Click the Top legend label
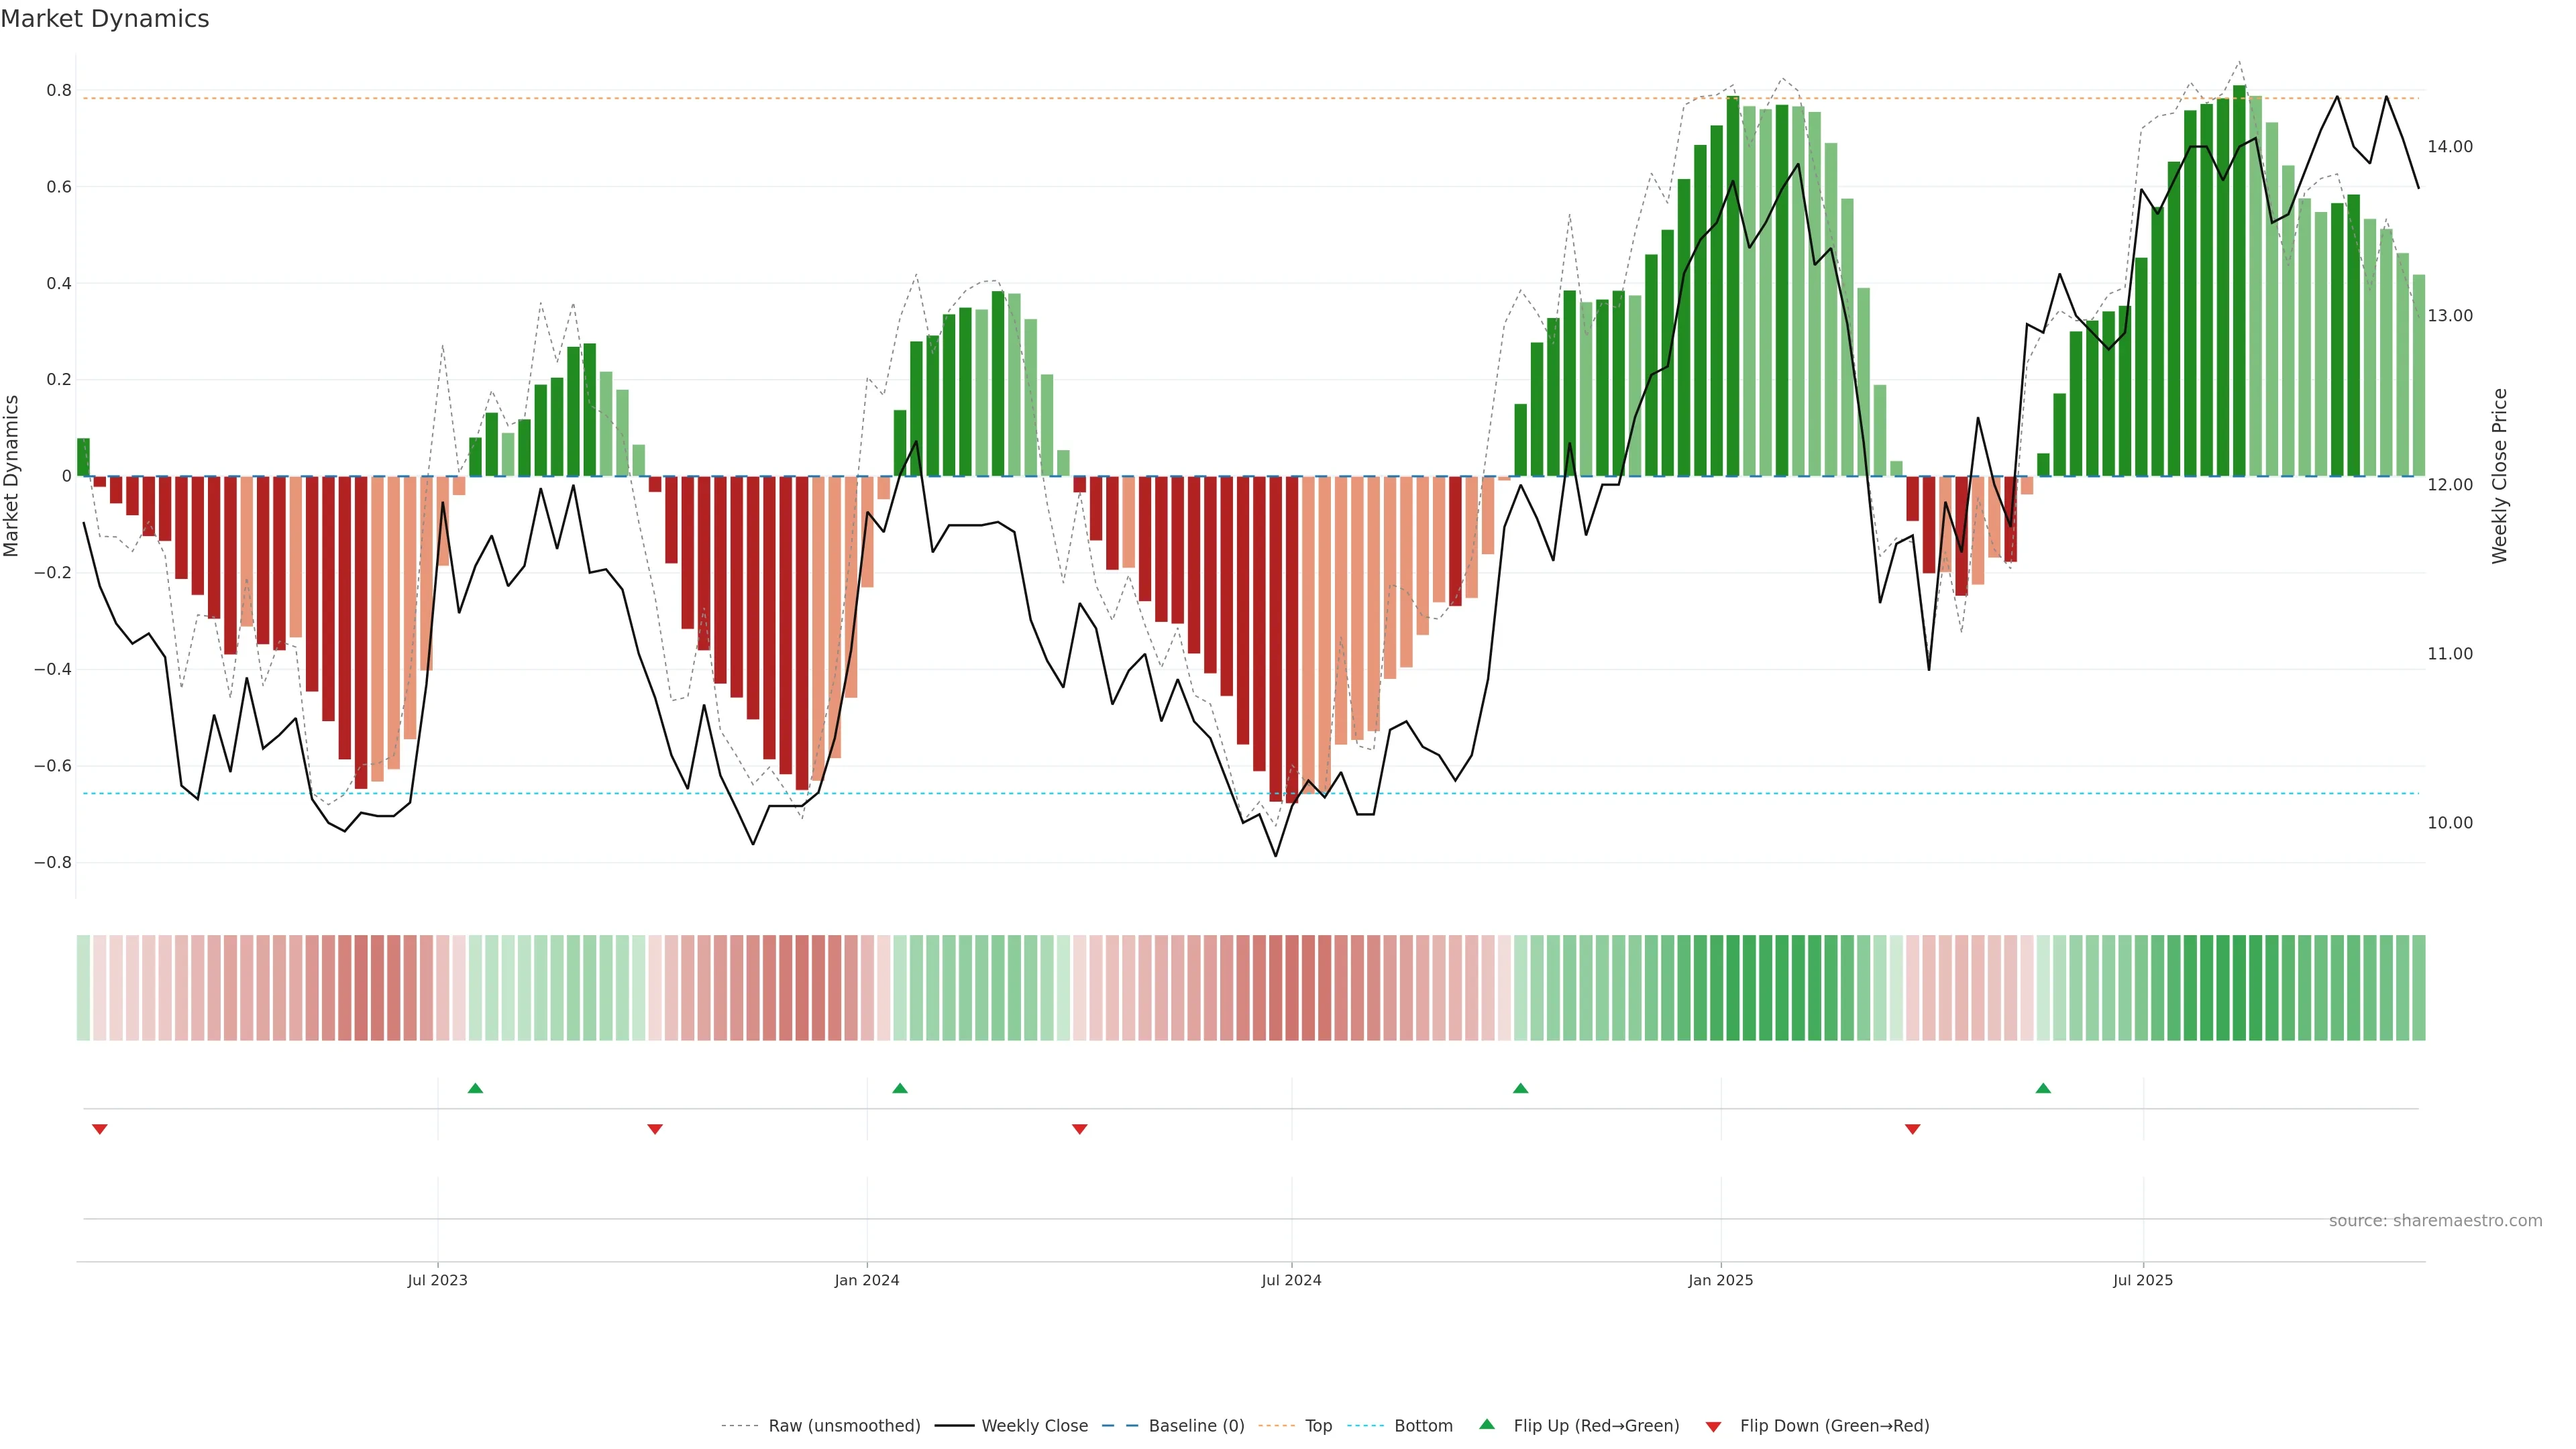Viewport: 2576px width, 1449px height. 1318,1426
